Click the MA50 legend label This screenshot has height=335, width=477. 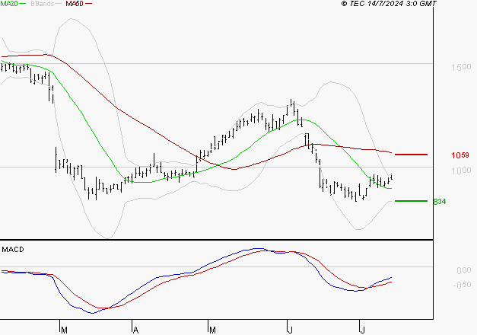(75, 4)
